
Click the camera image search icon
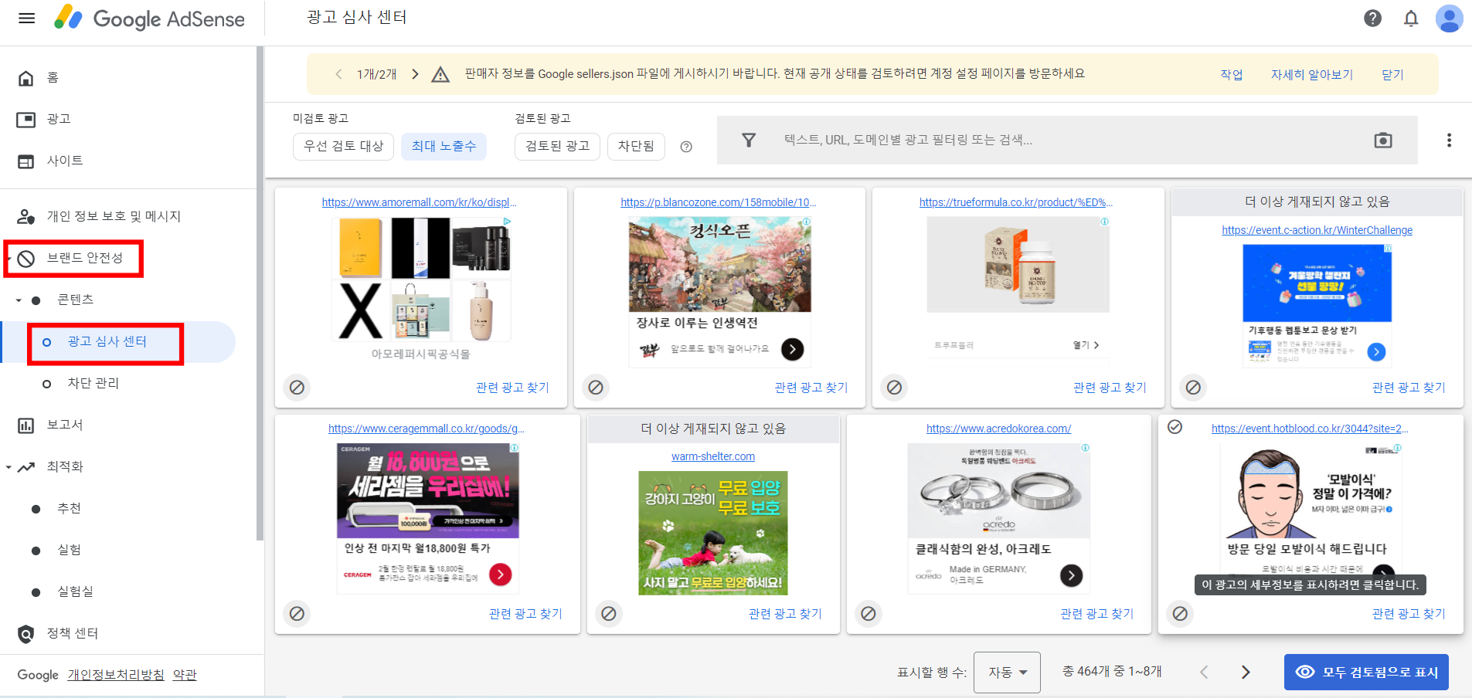tap(1383, 140)
